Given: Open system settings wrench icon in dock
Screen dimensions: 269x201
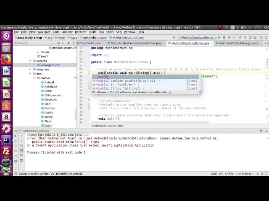Looking at the screenshot, I should (x=6, y=129).
